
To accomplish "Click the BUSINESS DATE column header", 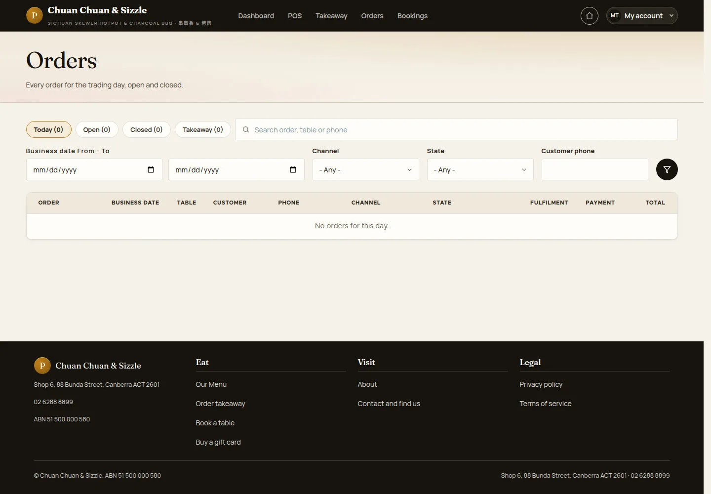I will (x=135, y=203).
